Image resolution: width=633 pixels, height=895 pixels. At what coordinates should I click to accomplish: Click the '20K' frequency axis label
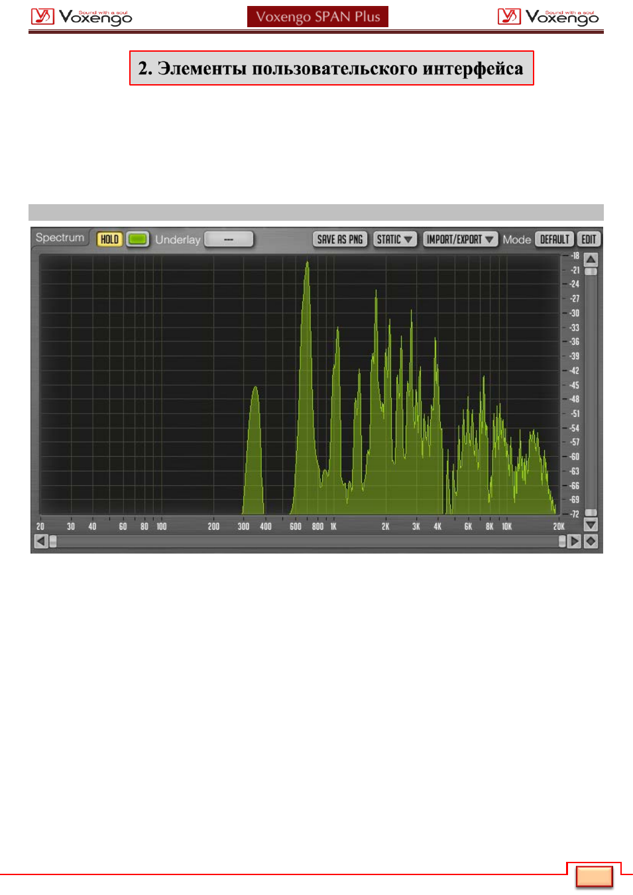[559, 526]
